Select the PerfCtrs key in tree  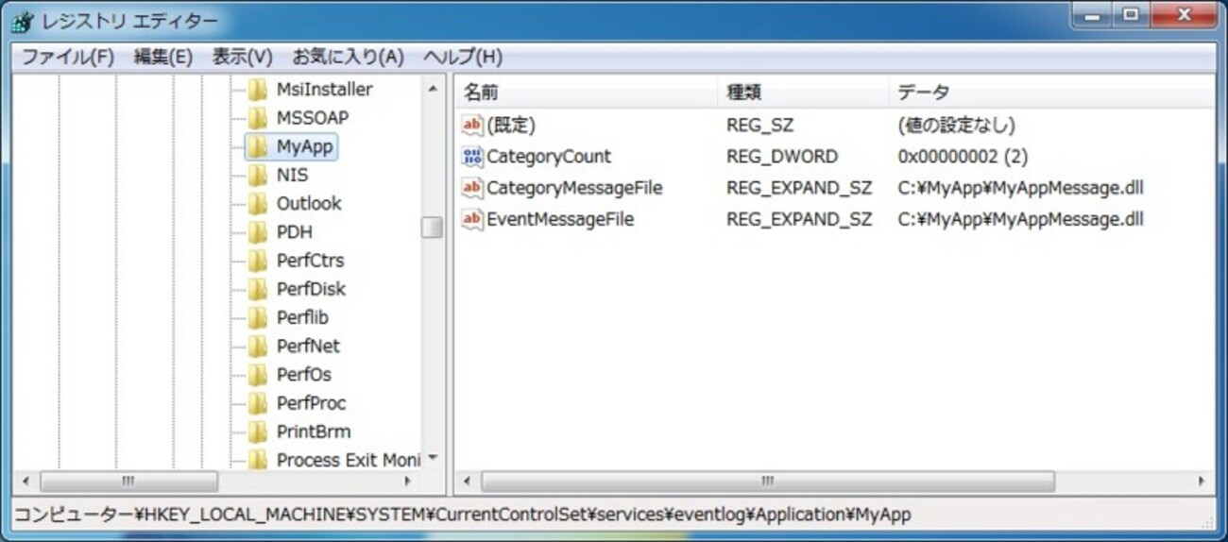point(311,261)
